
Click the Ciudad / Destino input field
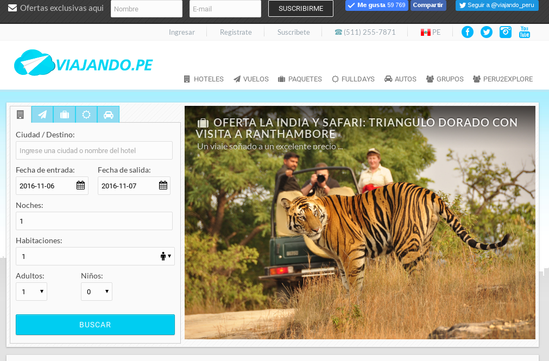click(93, 150)
